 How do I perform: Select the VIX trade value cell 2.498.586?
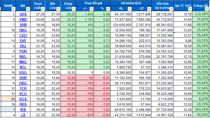pyautogui.click(x=142, y=110)
